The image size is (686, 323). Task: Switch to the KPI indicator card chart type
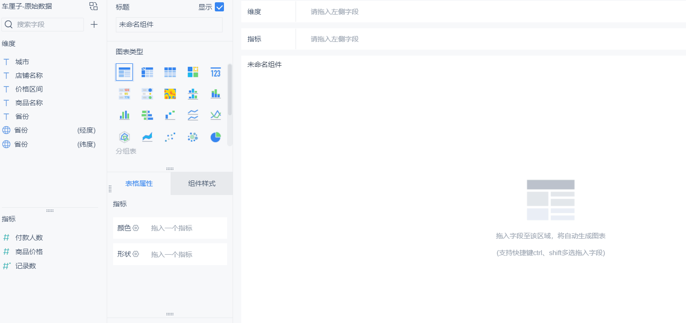215,72
